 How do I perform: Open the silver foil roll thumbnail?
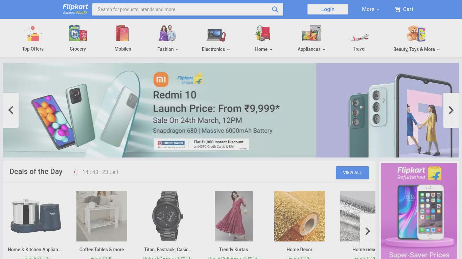pos(358,216)
